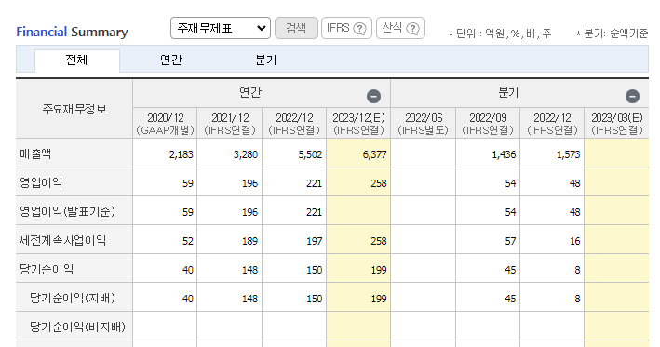Collapse the 연간 column group minus icon
Image resolution: width=660 pixels, height=347 pixels.
click(x=373, y=97)
